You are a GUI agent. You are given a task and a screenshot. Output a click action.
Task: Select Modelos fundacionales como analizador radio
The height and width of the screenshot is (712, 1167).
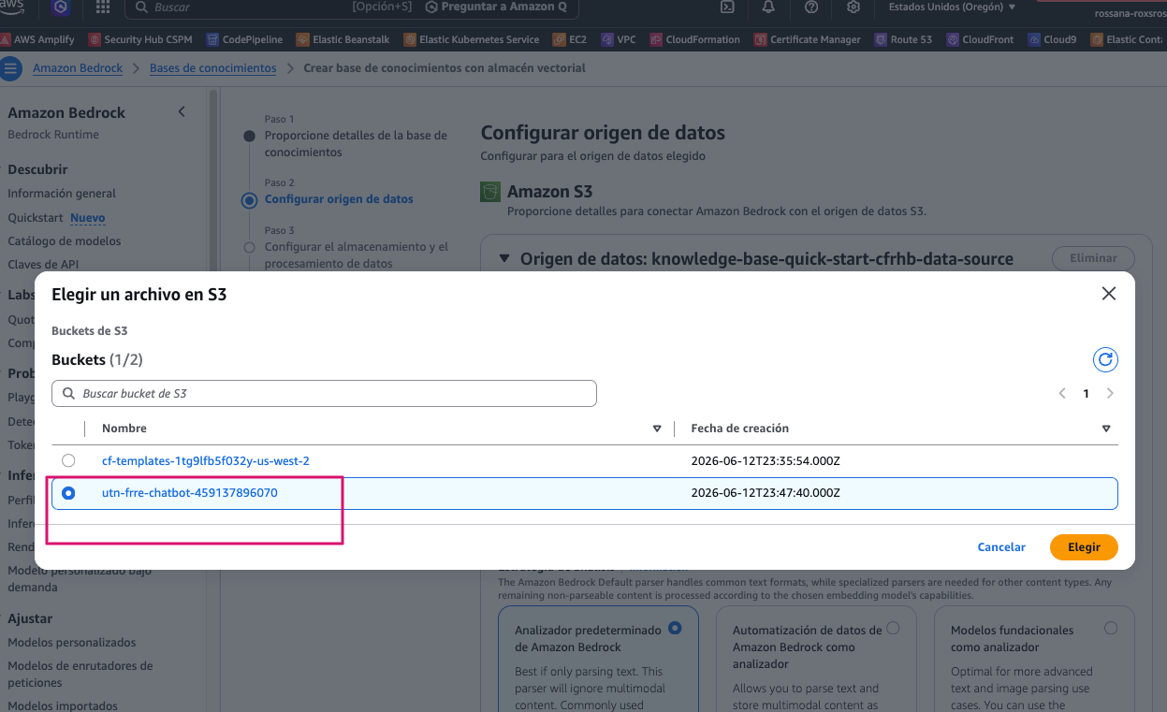point(1111,628)
